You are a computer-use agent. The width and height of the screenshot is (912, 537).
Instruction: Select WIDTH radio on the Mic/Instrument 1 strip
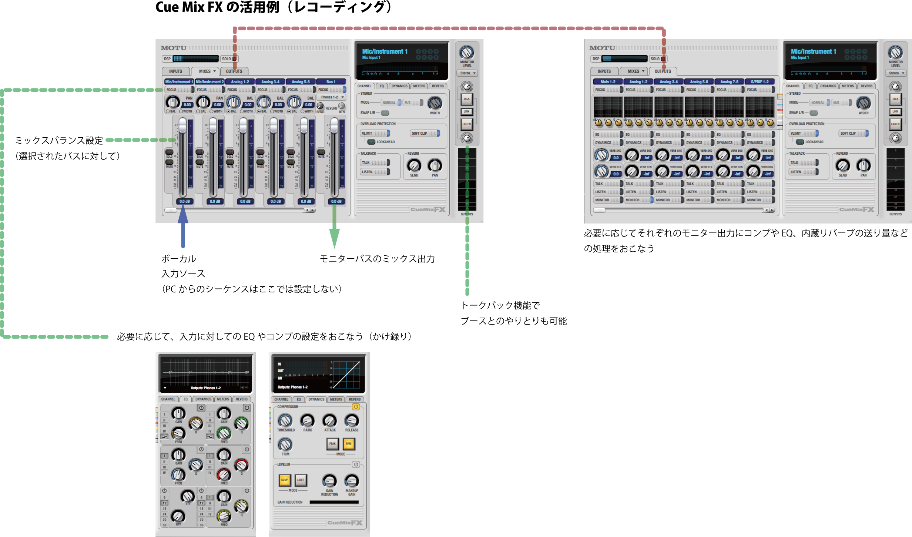click(x=181, y=111)
